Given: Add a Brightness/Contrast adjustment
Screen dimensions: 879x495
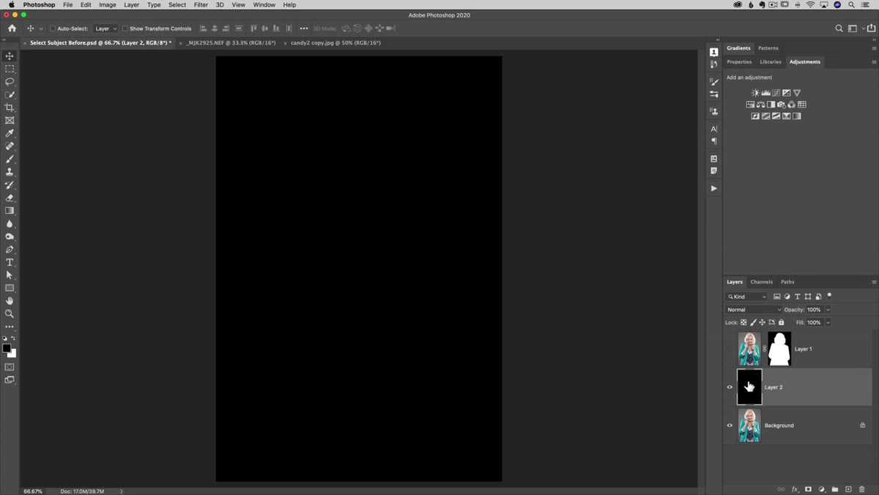Looking at the screenshot, I should tap(755, 93).
